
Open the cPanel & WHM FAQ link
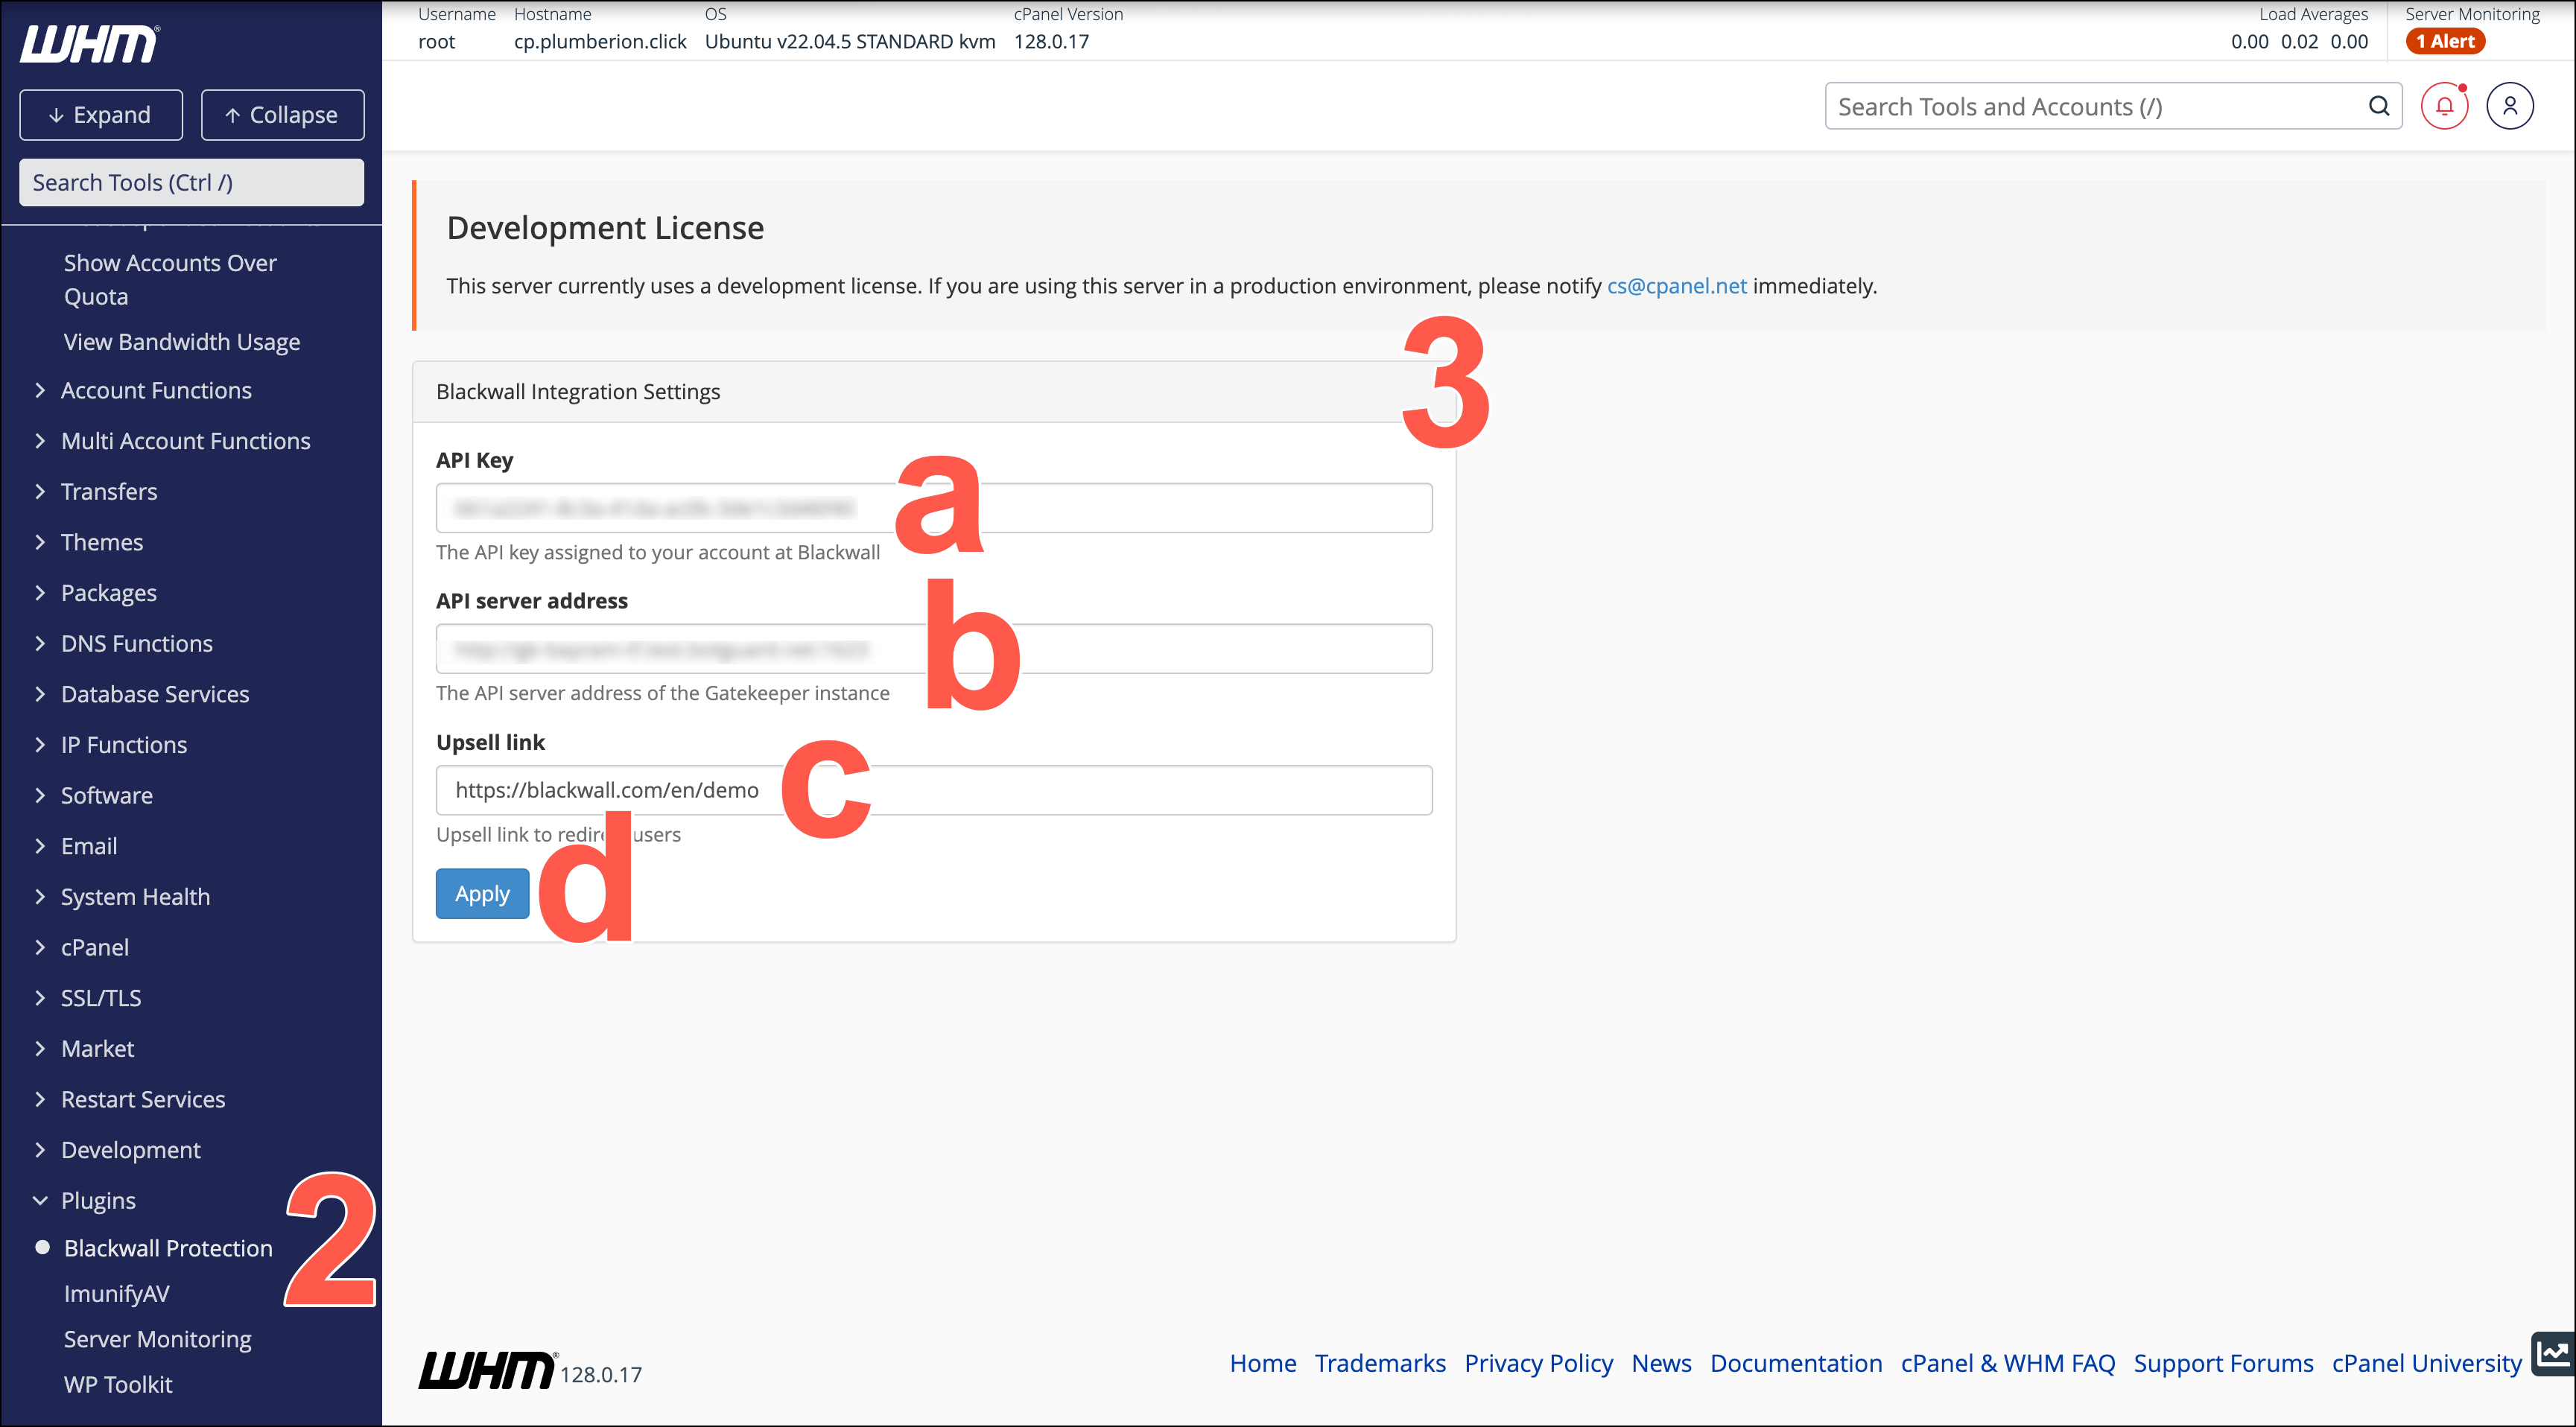point(2008,1363)
